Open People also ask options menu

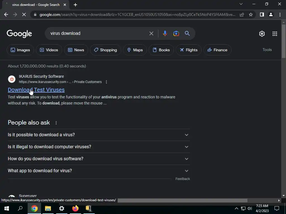[x=56, y=123]
